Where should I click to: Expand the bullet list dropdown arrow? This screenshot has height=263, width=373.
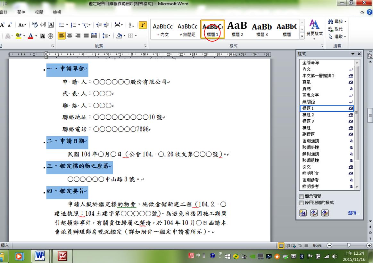(66, 25)
